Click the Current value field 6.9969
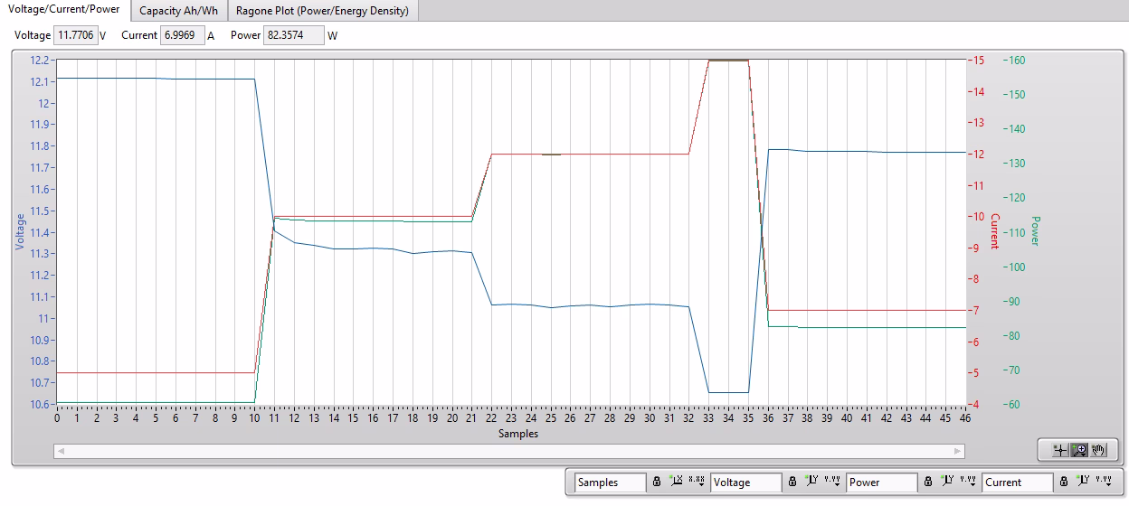Viewport: 1129px width, 506px height. click(x=182, y=36)
